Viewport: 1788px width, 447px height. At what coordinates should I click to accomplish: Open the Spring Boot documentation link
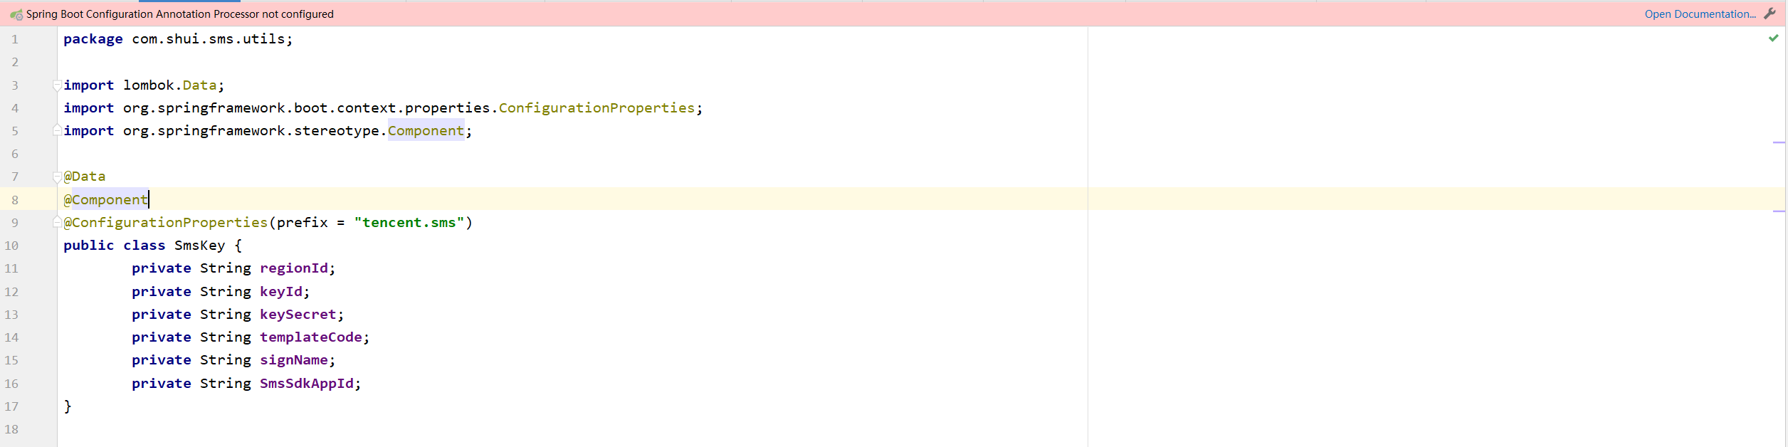[1700, 14]
